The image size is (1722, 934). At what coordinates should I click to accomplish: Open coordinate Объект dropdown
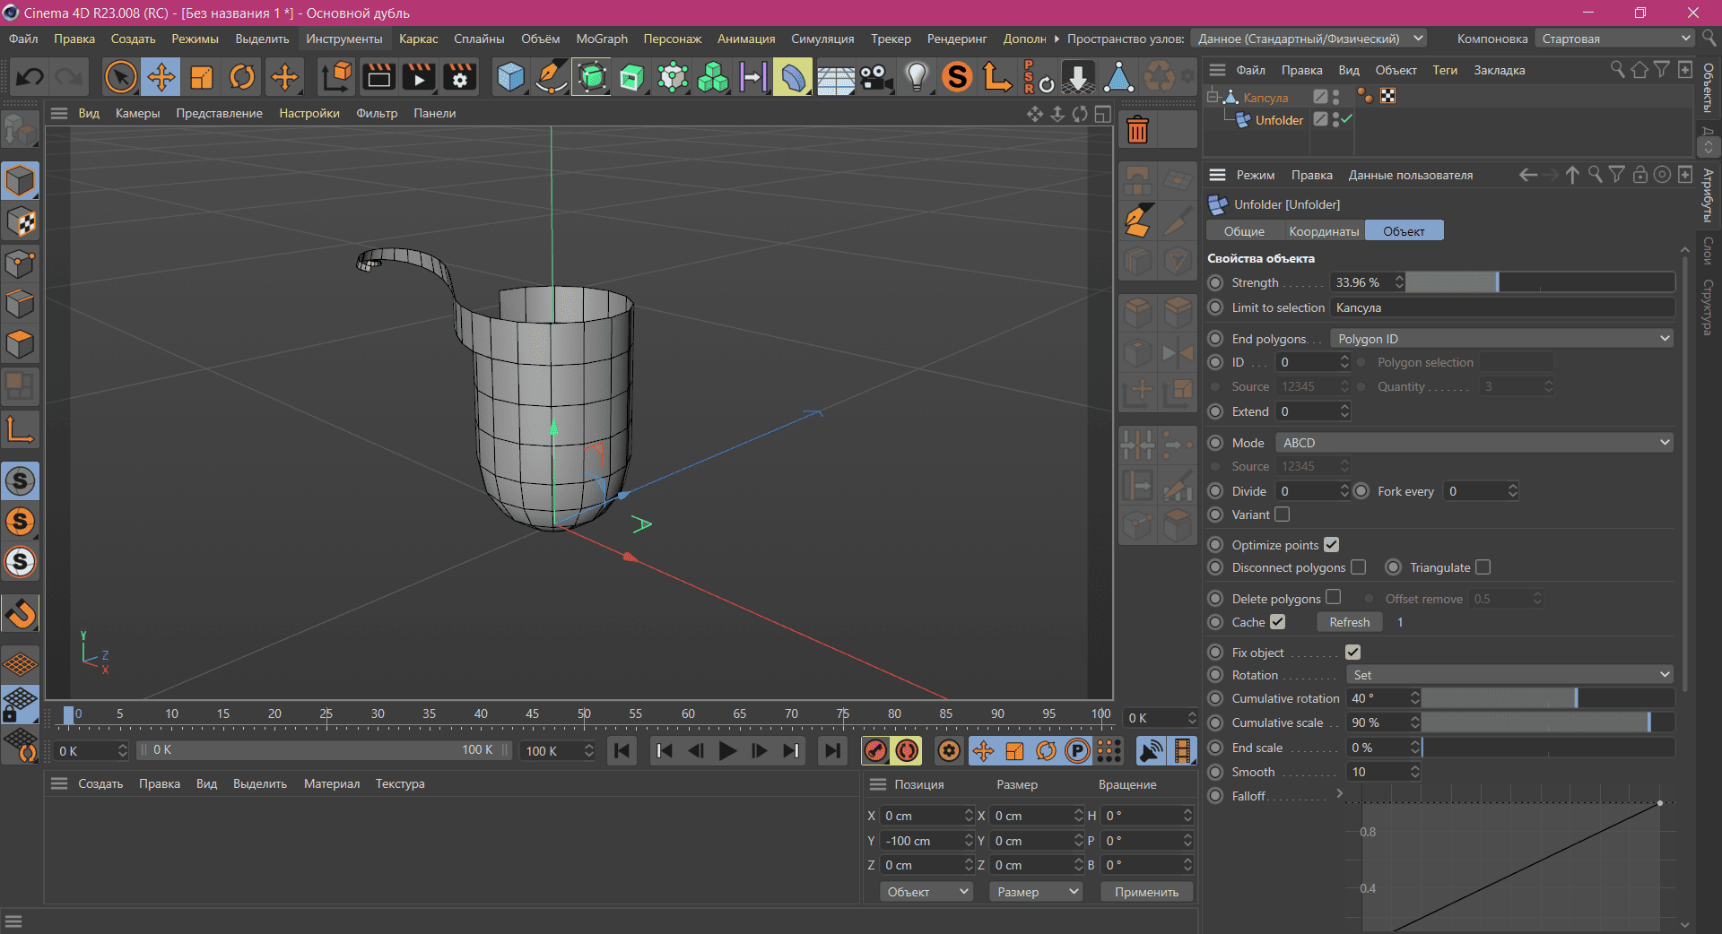(926, 892)
